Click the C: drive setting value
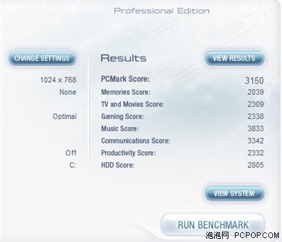This screenshot has width=282, height=242. [73, 165]
